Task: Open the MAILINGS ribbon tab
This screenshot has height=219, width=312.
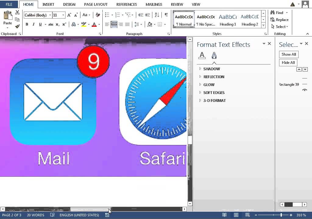Action: coord(154,4)
